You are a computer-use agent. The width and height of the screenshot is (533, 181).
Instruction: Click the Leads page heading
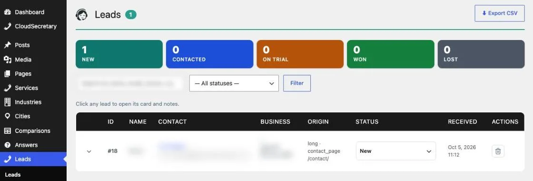tap(108, 15)
